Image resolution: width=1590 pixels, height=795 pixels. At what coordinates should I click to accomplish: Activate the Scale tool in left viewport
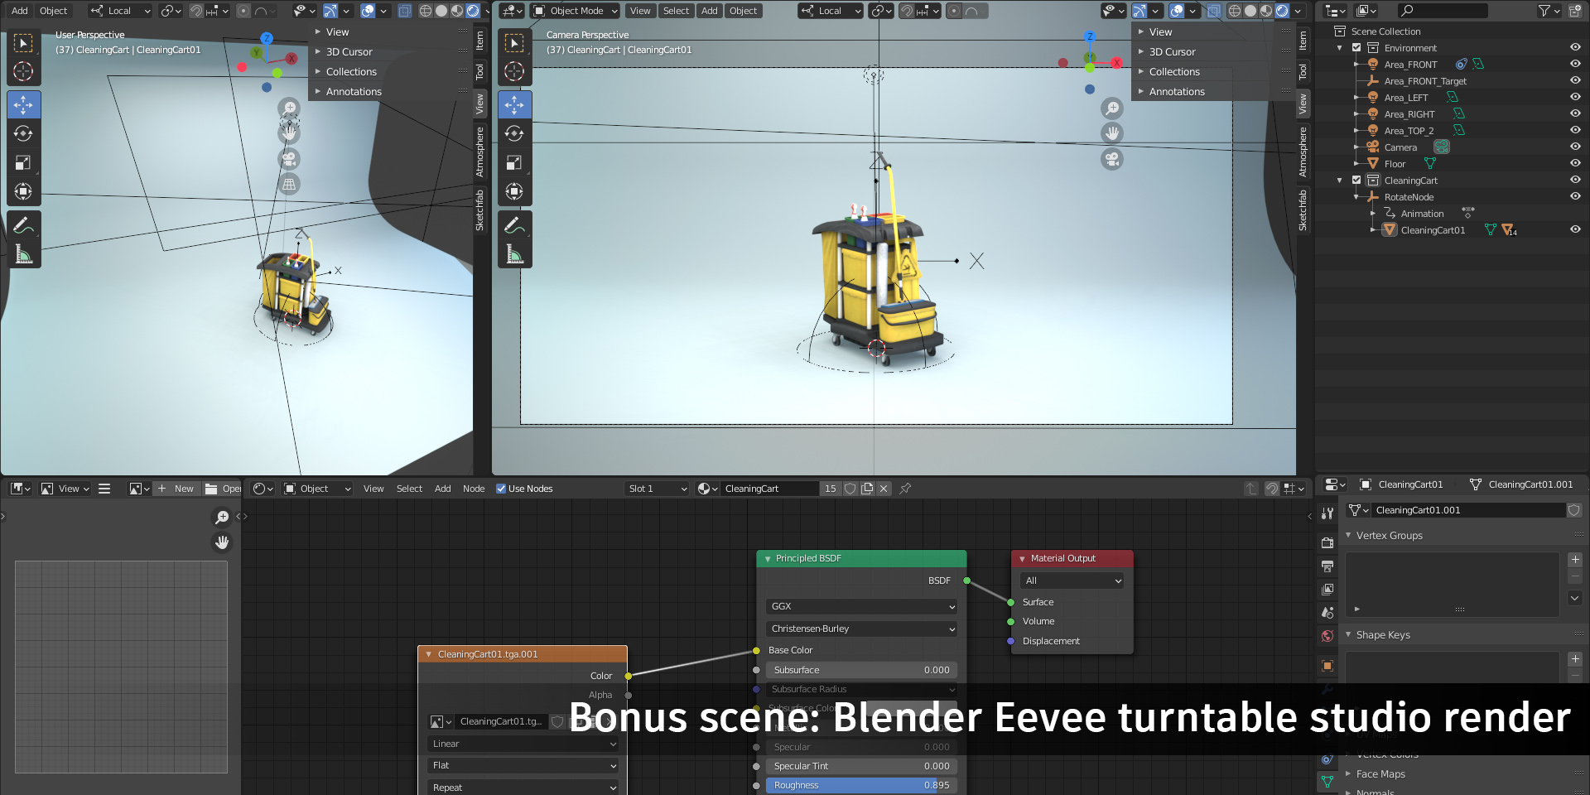click(24, 162)
